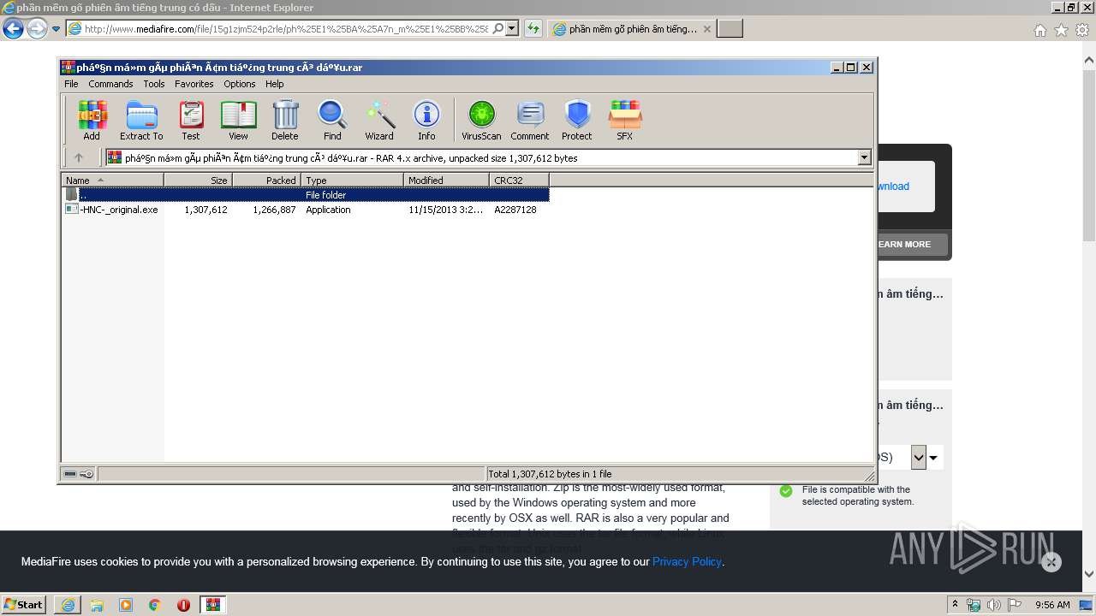Image resolution: width=1096 pixels, height=616 pixels.
Task: Click the IE address bar URL field
Action: [286, 29]
